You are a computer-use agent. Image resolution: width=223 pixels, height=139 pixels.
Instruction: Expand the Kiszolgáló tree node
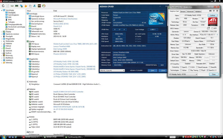click(2, 36)
